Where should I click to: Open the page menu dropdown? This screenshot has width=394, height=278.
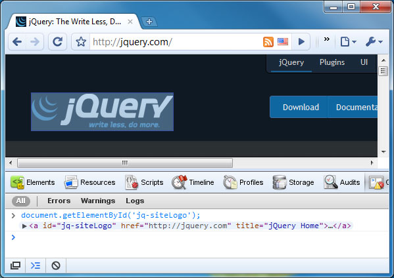(x=348, y=41)
